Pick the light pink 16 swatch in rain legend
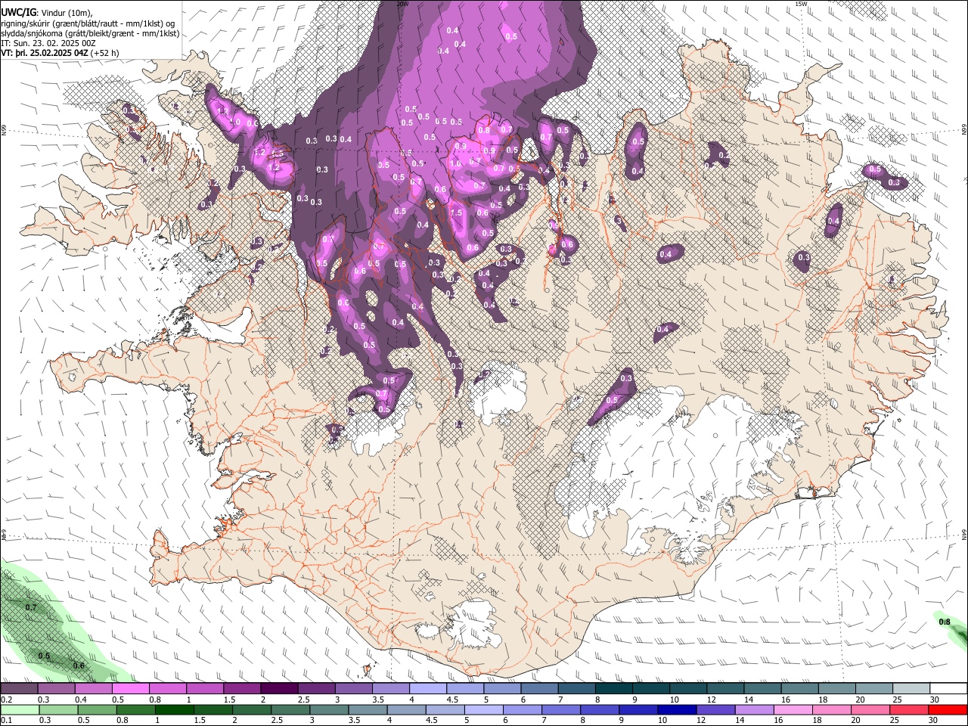This screenshot has height=726, width=968. (x=794, y=710)
